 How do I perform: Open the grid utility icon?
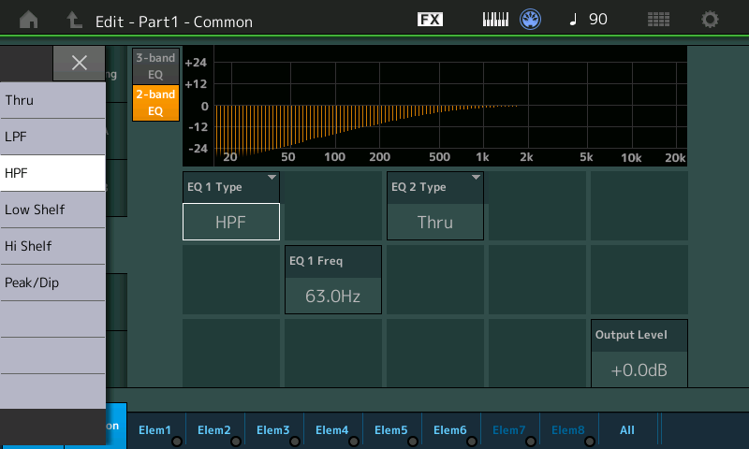658,20
